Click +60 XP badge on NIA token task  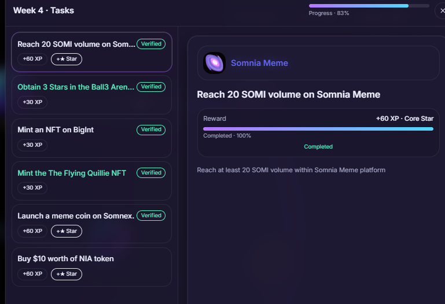(32, 274)
